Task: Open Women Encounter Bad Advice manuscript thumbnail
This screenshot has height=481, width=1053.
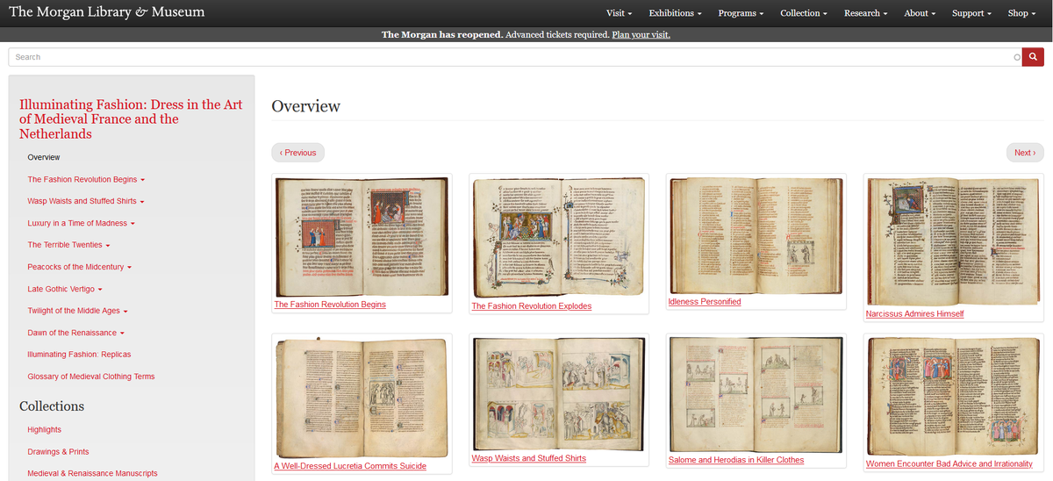Action: [x=953, y=397]
